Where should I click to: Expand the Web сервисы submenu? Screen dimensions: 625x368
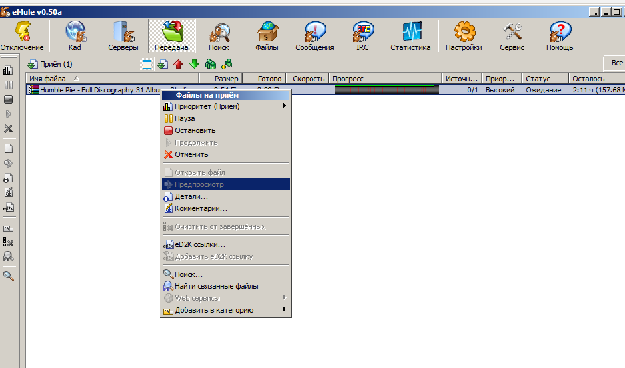click(226, 298)
